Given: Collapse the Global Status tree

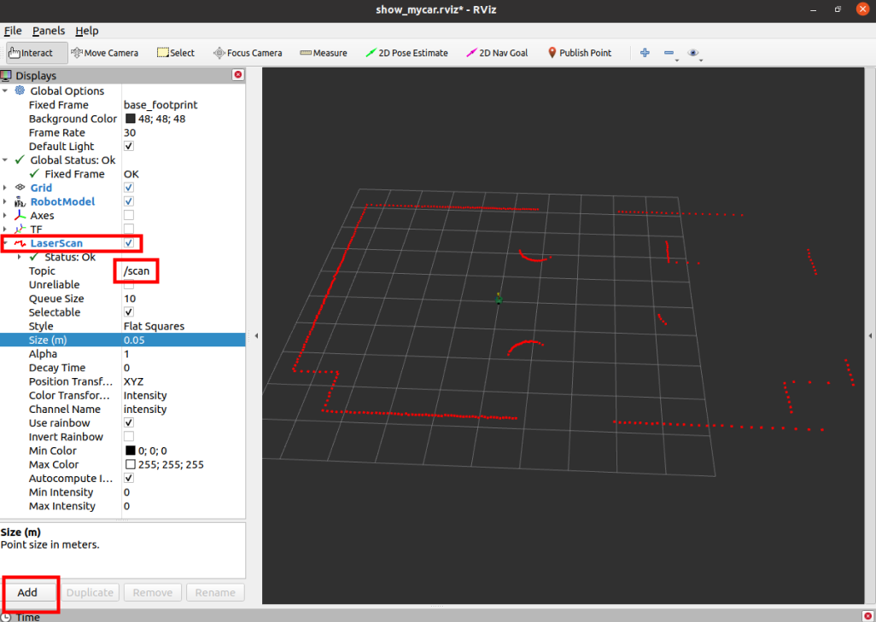Looking at the screenshot, I should (5, 160).
